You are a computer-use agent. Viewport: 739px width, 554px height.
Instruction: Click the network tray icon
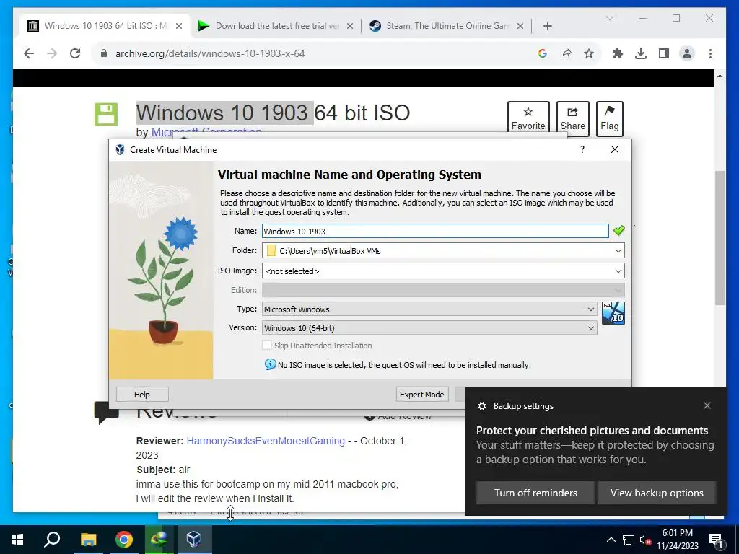[x=629, y=540]
